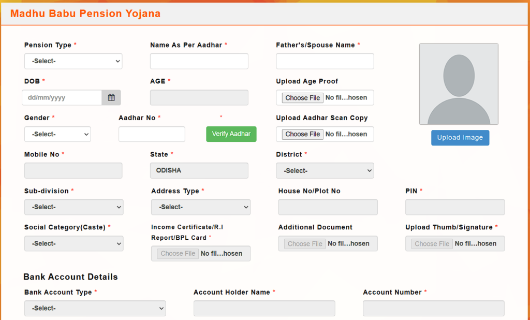Click the Verify Aadhar button
530x320 pixels.
(231, 134)
